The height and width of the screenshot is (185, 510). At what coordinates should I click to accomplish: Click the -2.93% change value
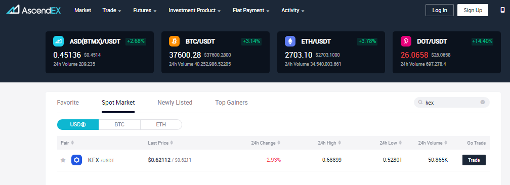click(272, 160)
